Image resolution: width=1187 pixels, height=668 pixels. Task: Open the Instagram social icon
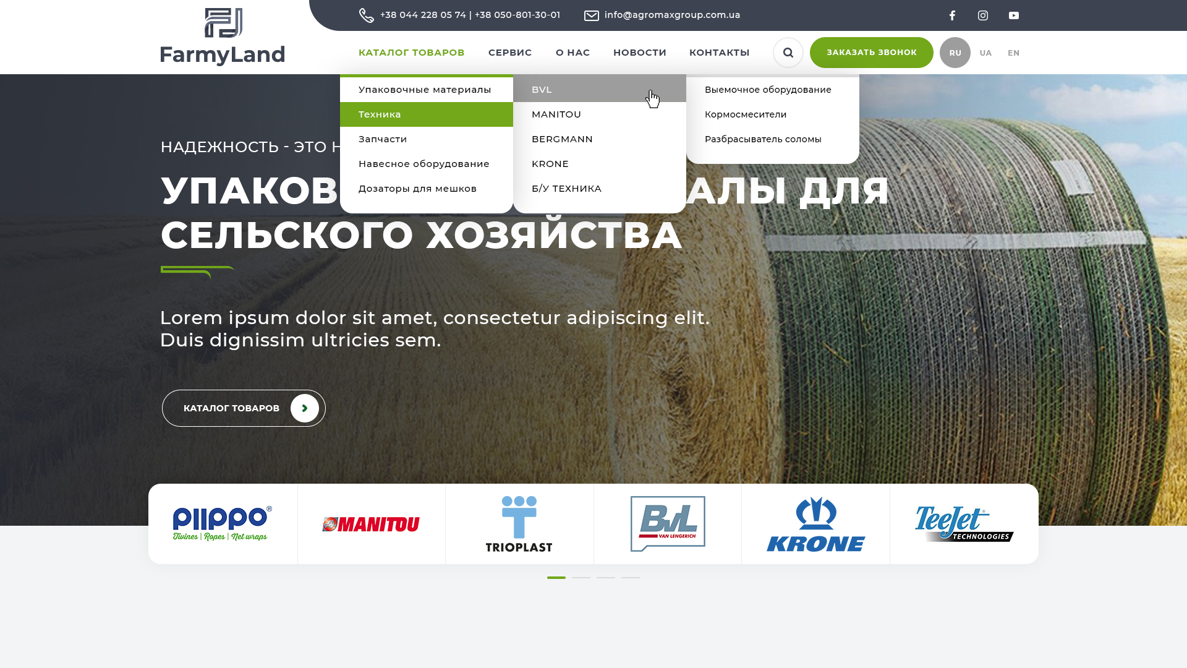click(x=983, y=15)
